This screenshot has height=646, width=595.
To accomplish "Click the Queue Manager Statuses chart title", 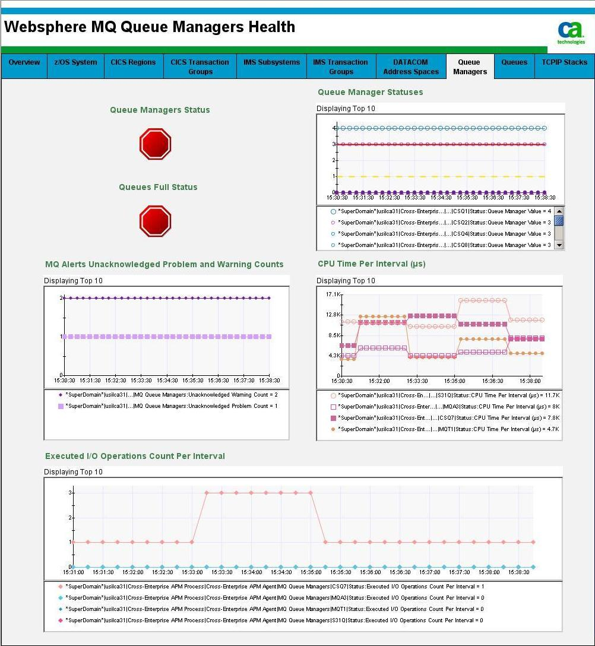I will (x=371, y=92).
